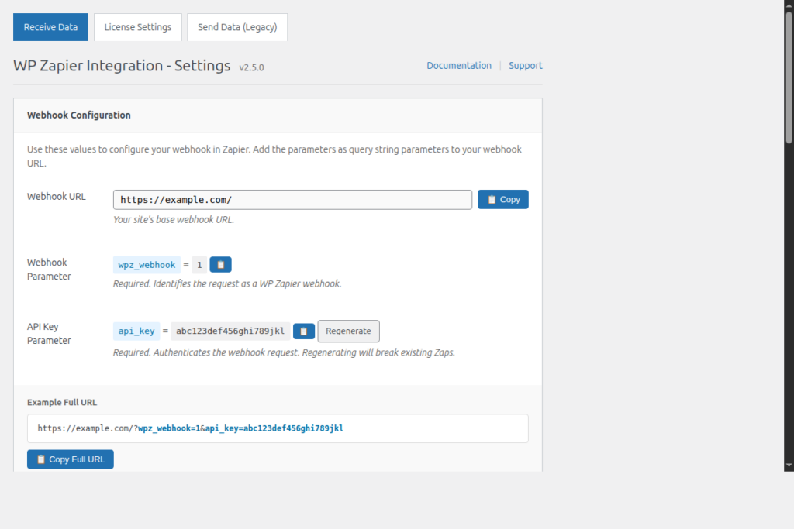Click the WP Zapier Integration - Settings title
The image size is (794, 529).
(x=122, y=66)
